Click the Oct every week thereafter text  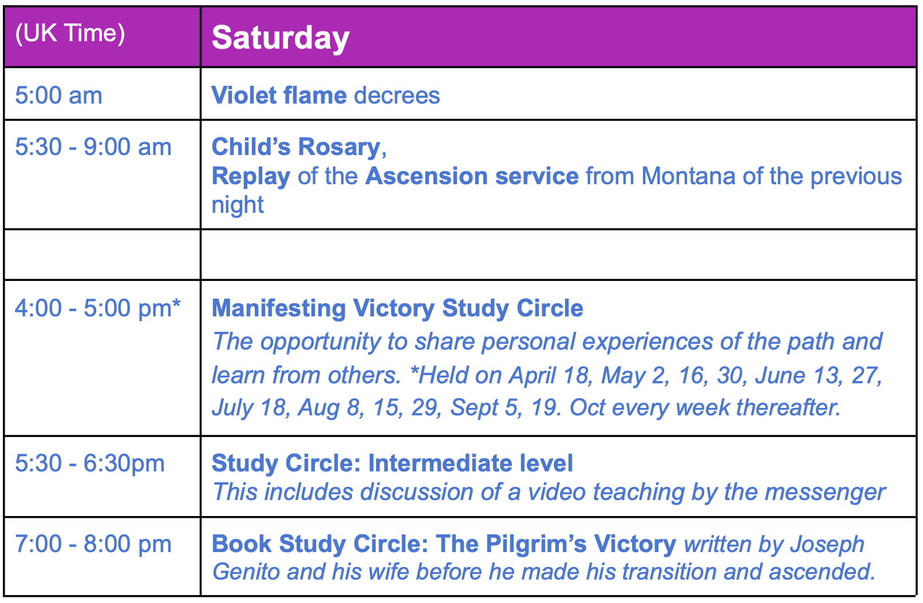point(705,407)
